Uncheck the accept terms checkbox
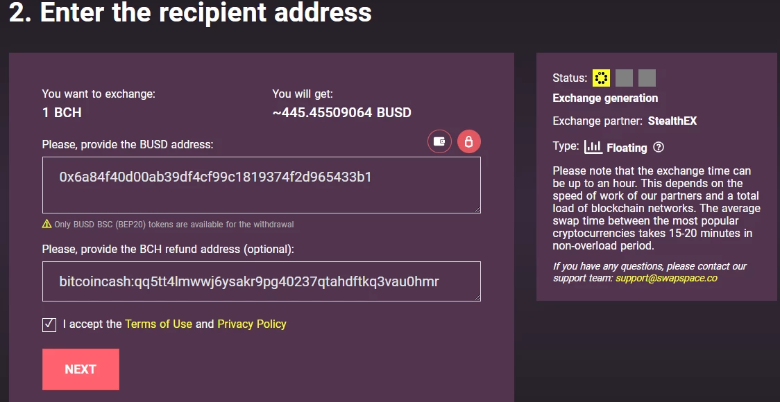This screenshot has height=402, width=780. 49,324
